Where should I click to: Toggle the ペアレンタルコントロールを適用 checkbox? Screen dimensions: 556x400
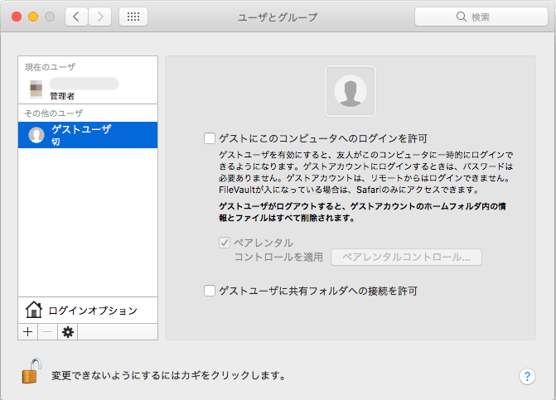(225, 243)
